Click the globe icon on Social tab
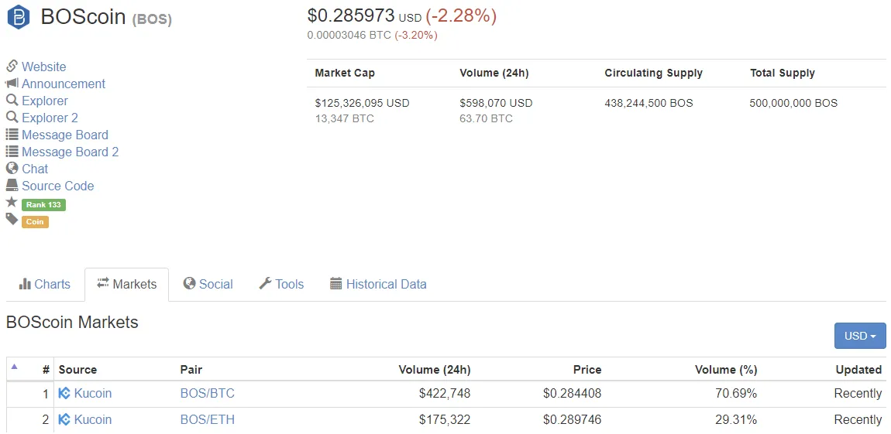Viewport: 891px width, 434px height. 189,283
